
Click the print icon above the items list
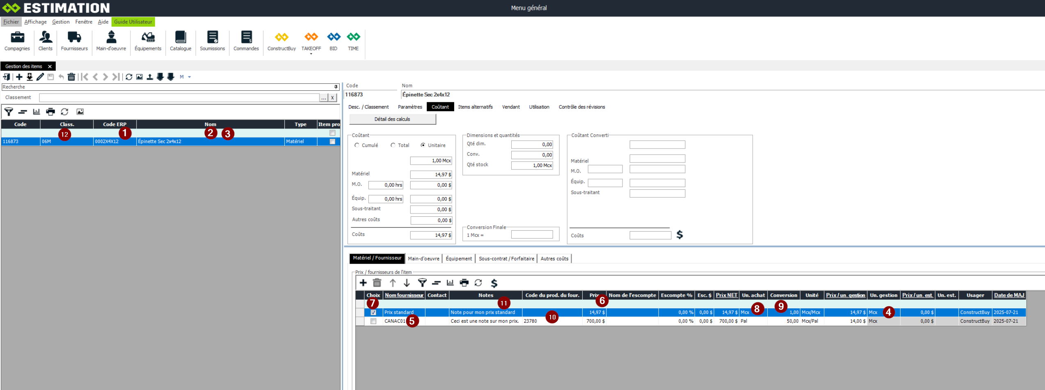click(x=50, y=112)
